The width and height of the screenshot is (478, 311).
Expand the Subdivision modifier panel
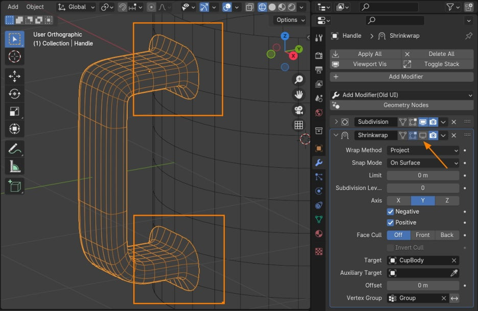(x=336, y=122)
